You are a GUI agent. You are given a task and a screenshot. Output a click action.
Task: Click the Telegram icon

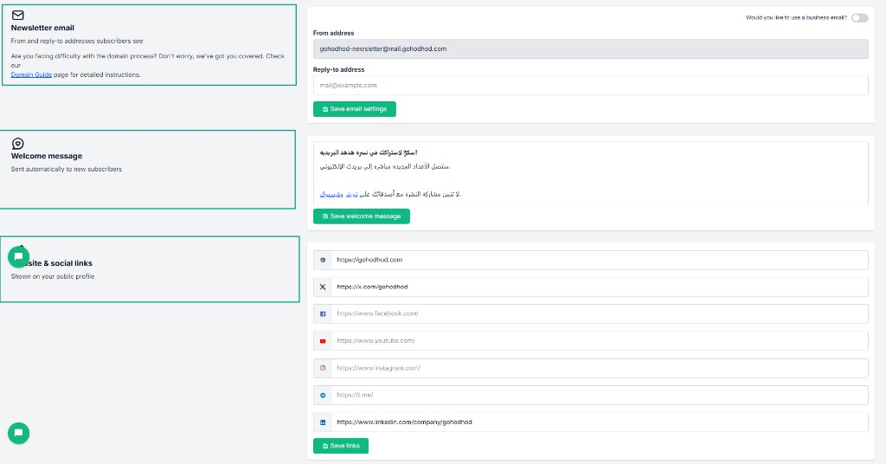[x=323, y=395]
